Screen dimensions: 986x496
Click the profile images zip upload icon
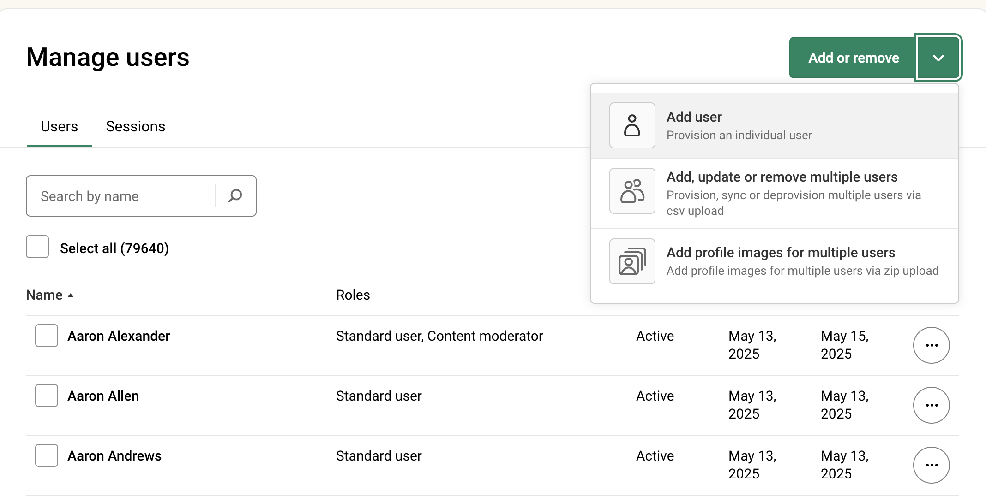point(632,261)
